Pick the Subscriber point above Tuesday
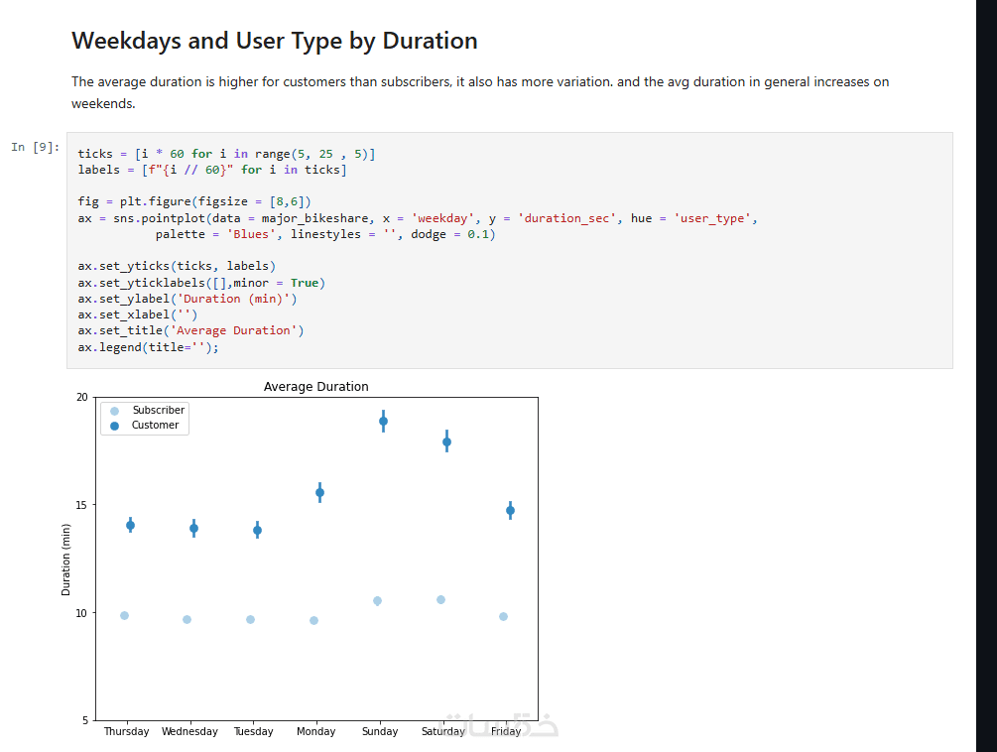 pyautogui.click(x=250, y=619)
